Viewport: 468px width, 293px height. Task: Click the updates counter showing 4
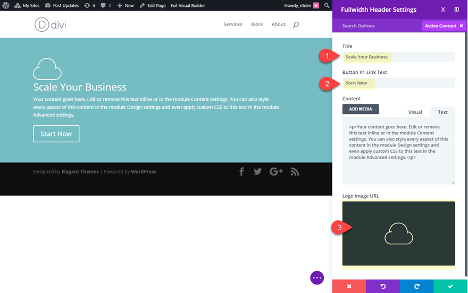coord(89,5)
